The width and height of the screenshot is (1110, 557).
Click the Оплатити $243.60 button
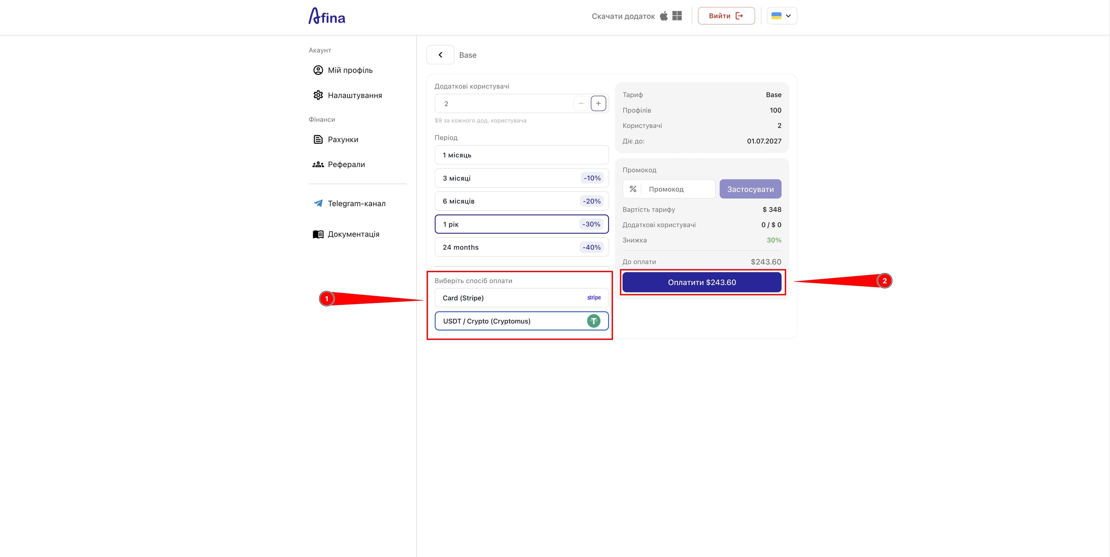click(702, 282)
